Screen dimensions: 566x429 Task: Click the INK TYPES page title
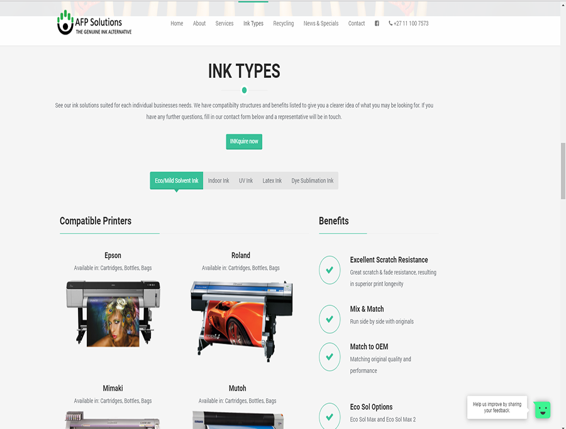pyautogui.click(x=244, y=71)
